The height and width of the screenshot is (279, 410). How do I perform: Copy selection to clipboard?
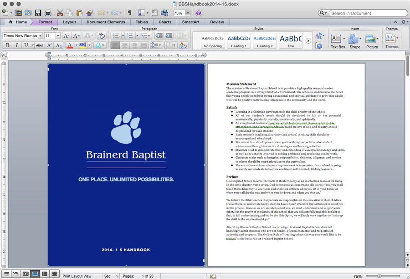coord(70,13)
